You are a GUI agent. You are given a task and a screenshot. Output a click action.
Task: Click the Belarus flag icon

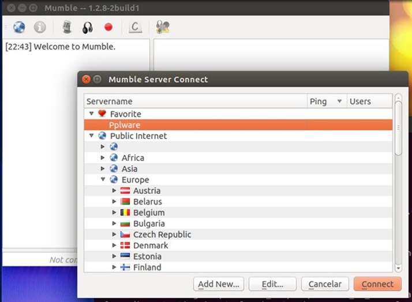[x=125, y=202]
